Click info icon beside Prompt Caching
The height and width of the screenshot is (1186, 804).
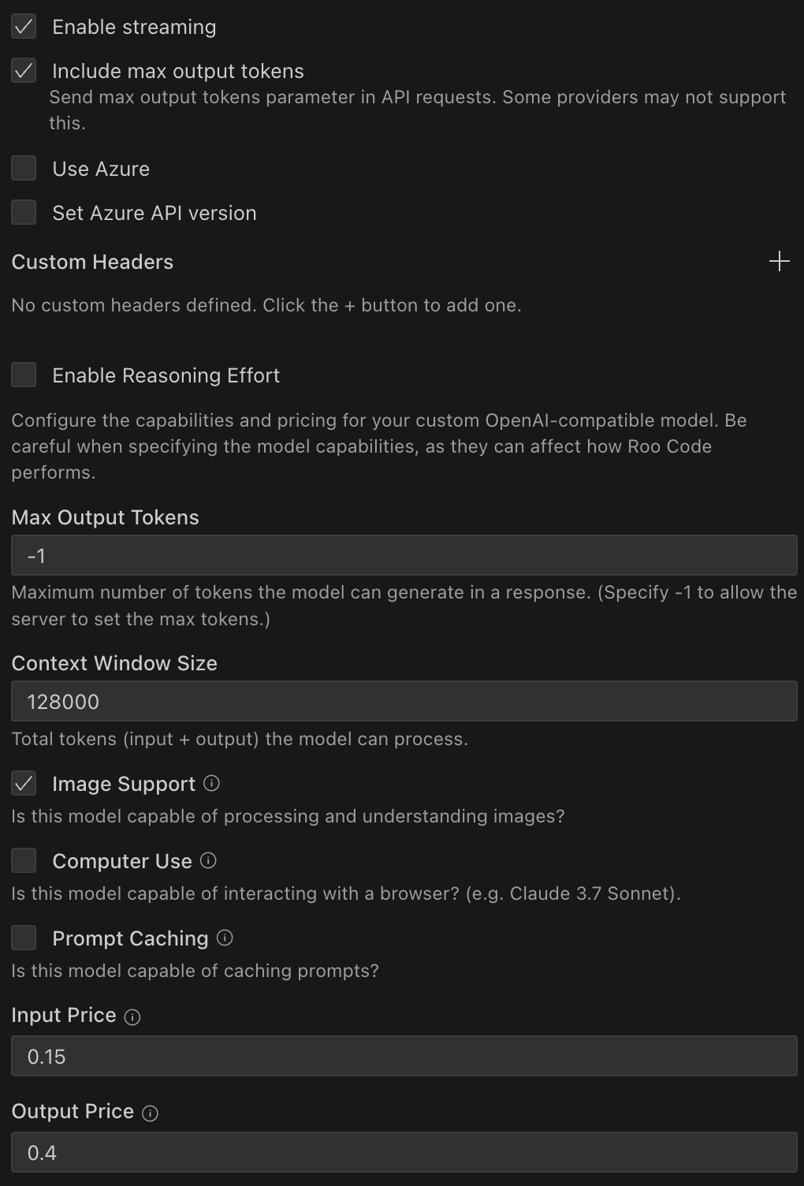pyautogui.click(x=225, y=938)
